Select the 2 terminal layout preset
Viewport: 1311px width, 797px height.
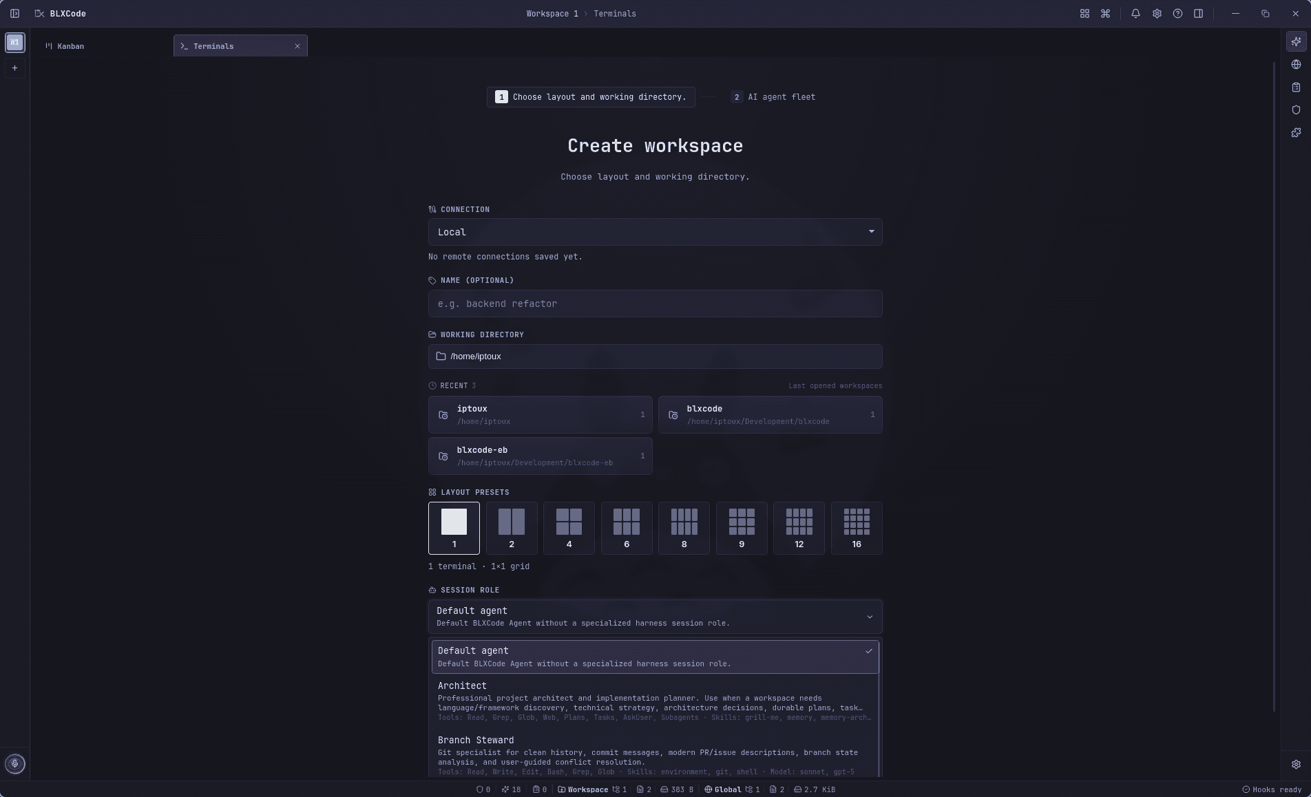click(x=512, y=528)
